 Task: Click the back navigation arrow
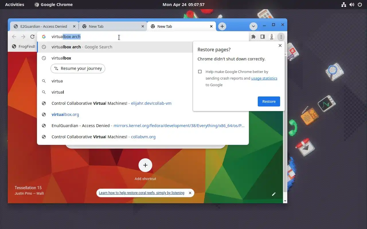pos(14,37)
